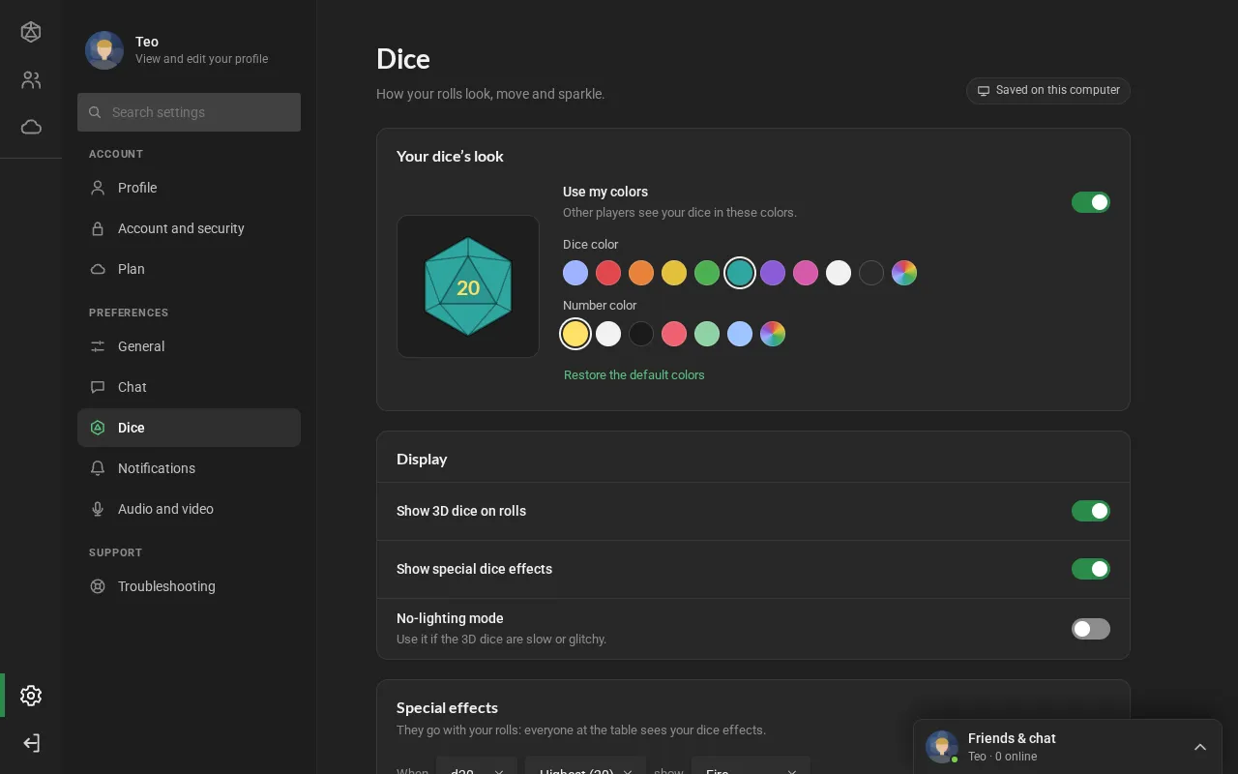
Task: Pick the yellow dice color swatch
Action: click(x=674, y=273)
